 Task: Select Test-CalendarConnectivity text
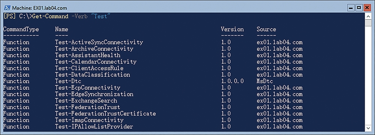click(x=96, y=62)
